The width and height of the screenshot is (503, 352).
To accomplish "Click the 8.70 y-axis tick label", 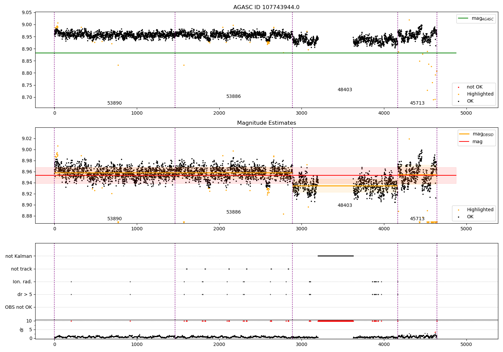I will [x=27, y=97].
